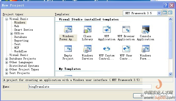Choose the Class Library template icon
This screenshot has width=176, height=101.
pyautogui.click(x=87, y=29)
